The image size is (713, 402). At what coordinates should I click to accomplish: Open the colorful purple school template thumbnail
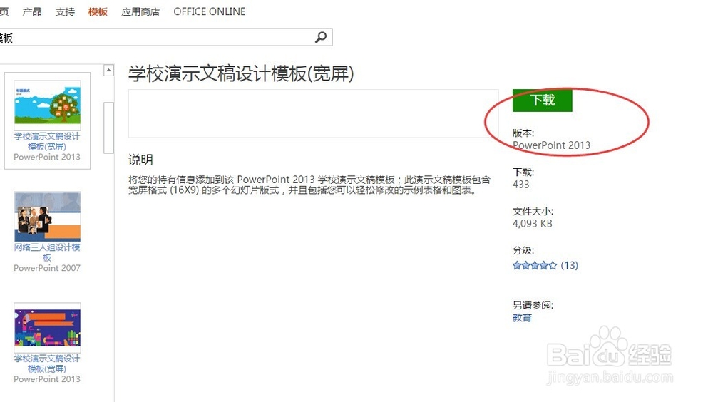pyautogui.click(x=47, y=329)
